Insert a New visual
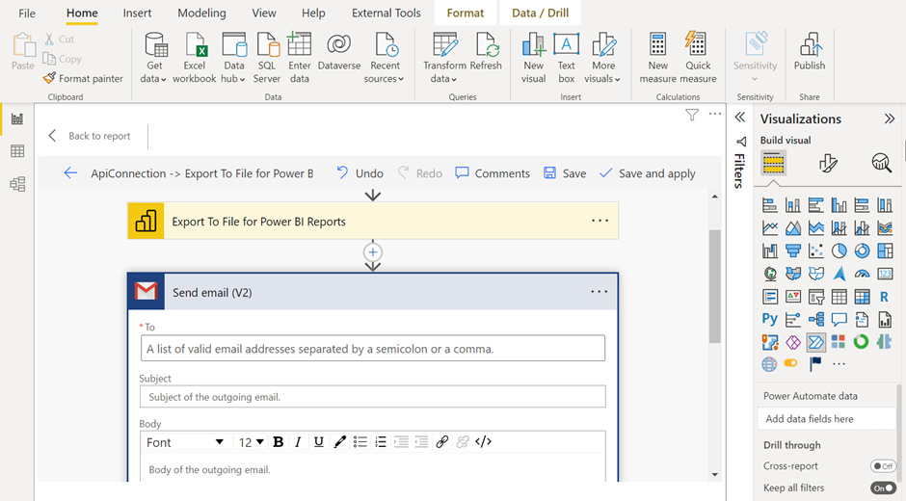Image resolution: width=906 pixels, height=501 pixels. pyautogui.click(x=533, y=58)
